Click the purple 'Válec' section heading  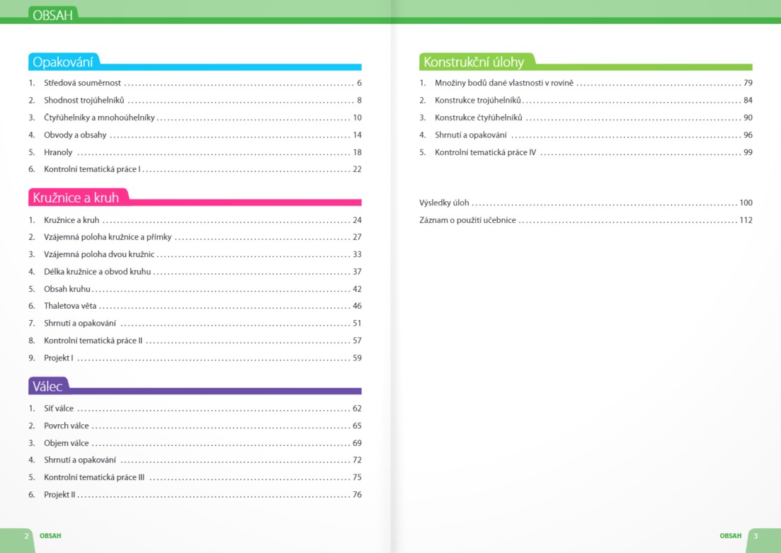47,387
